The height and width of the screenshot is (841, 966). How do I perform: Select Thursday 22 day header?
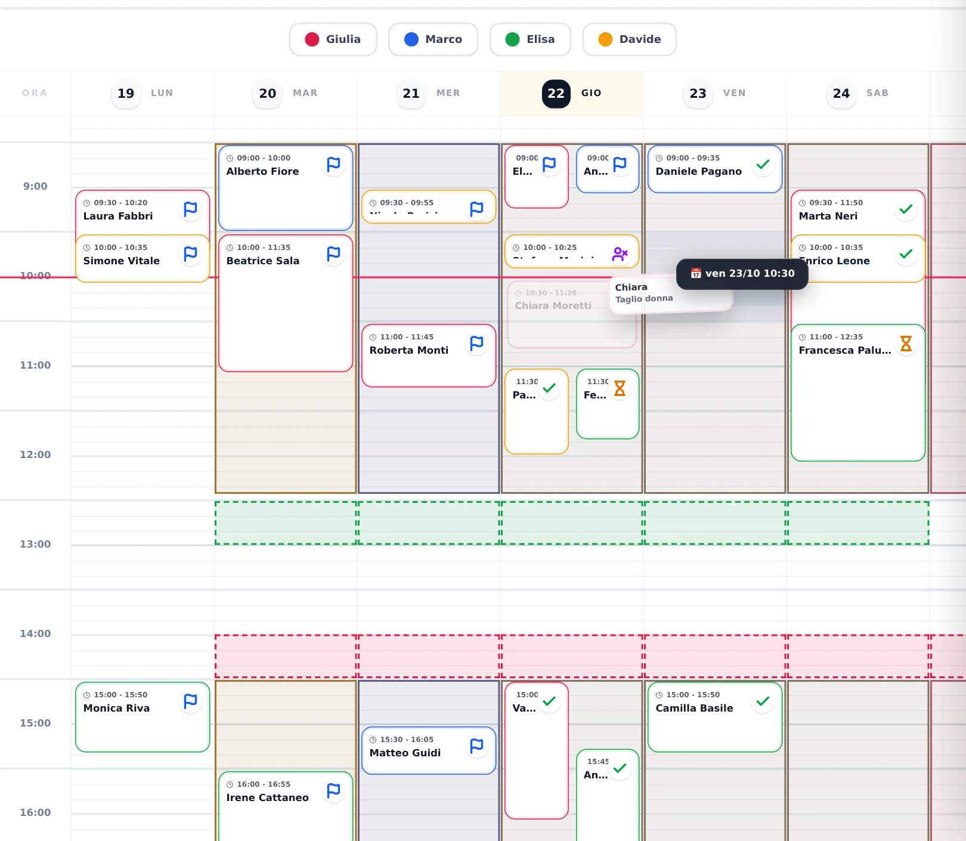(572, 93)
